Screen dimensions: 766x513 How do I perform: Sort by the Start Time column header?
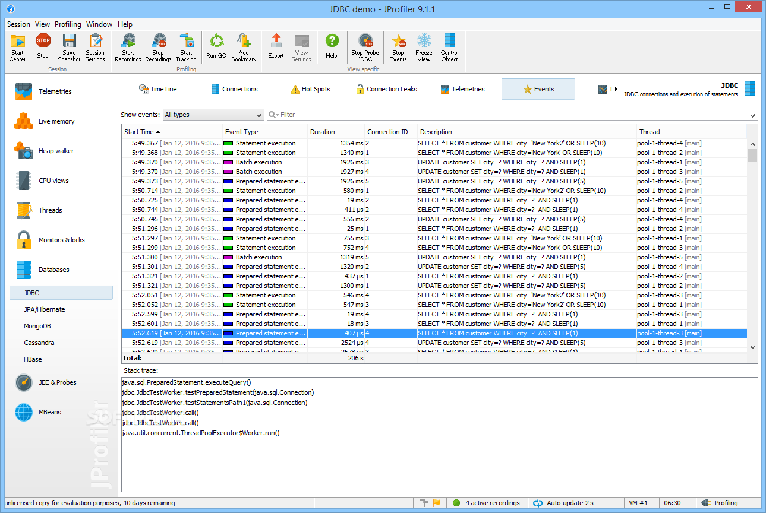pyautogui.click(x=172, y=132)
